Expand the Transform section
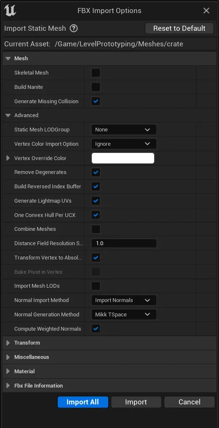Viewport: 219px width, 428px height. (8, 343)
